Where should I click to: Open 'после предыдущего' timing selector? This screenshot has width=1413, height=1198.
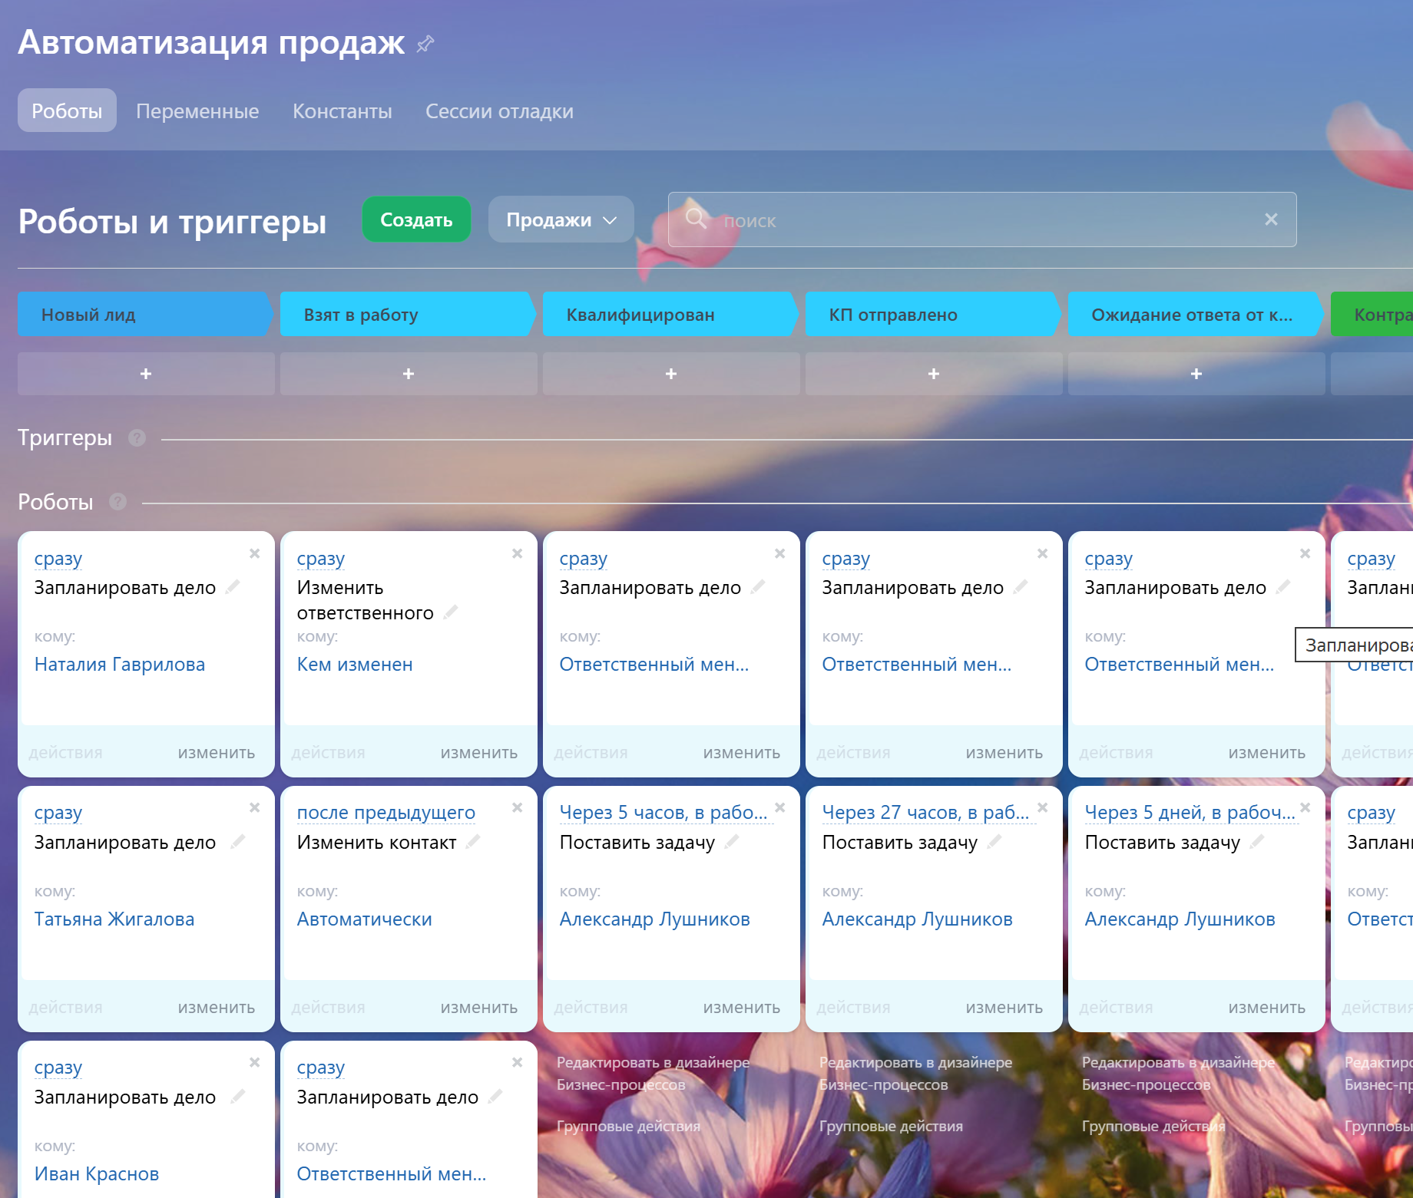click(386, 812)
